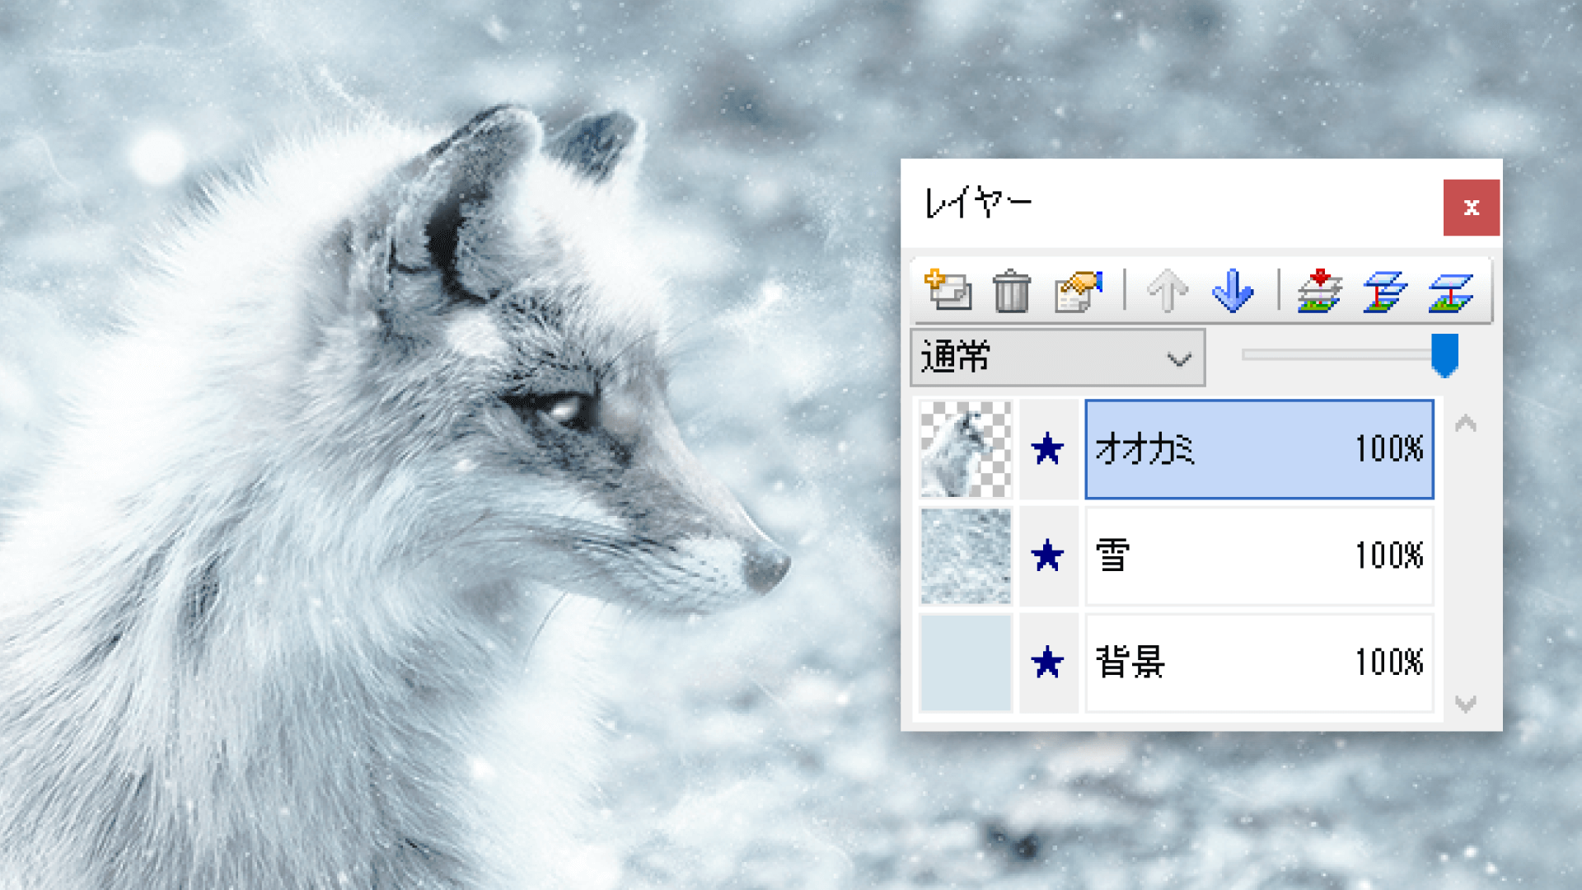This screenshot has width=1582, height=890.
Task: Move layer down with blue arrow
Action: pos(1233,291)
